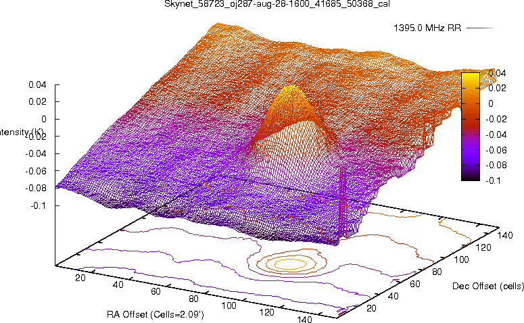This screenshot has width=524, height=323.
Task: Click the yellow peak of the surface plot
Action: point(291,91)
